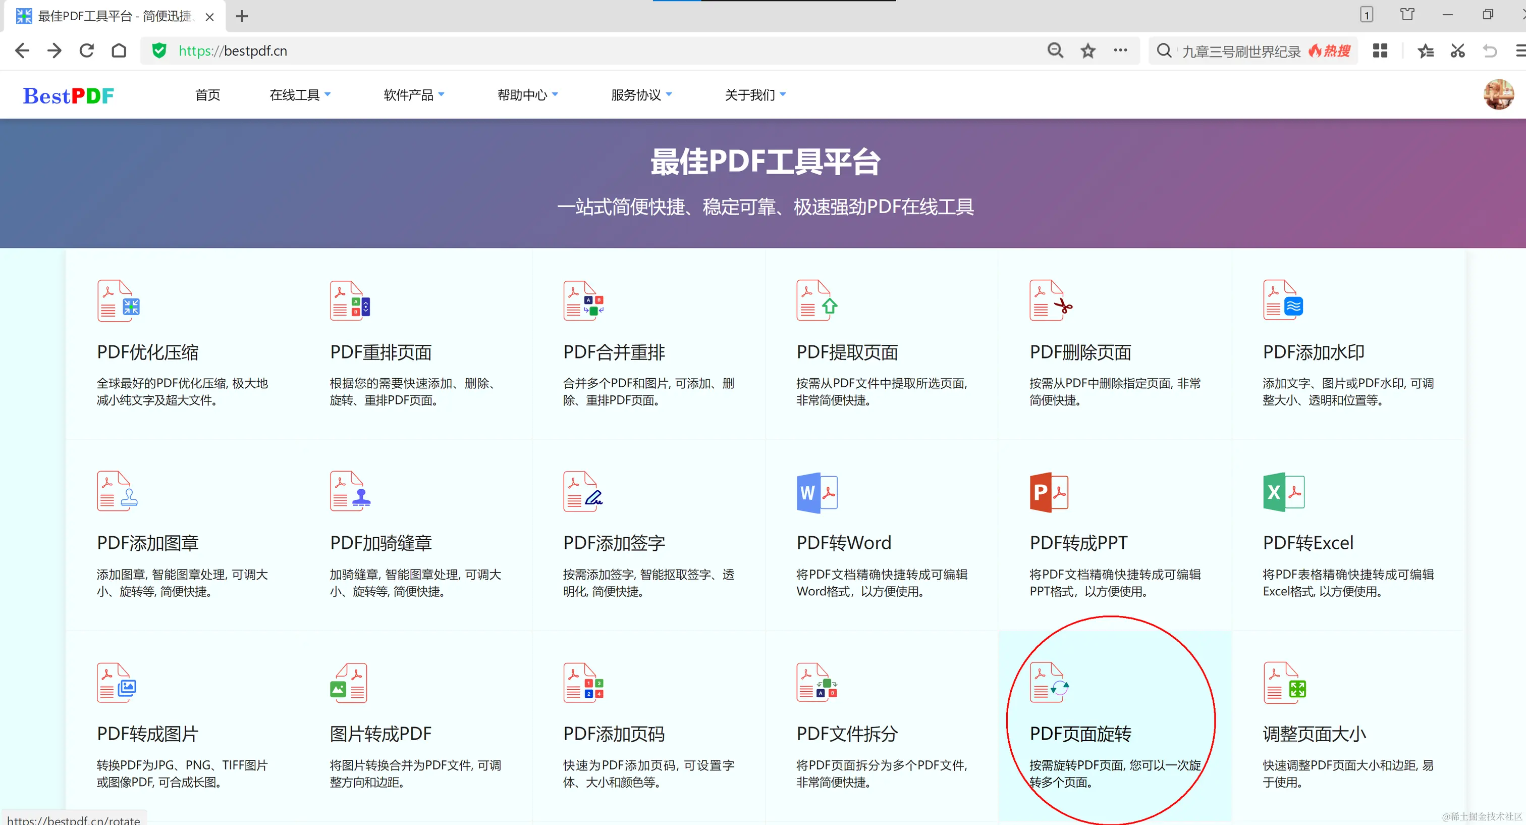Open the PDF添加签字 signature icon
Image resolution: width=1526 pixels, height=825 pixels.
583,492
